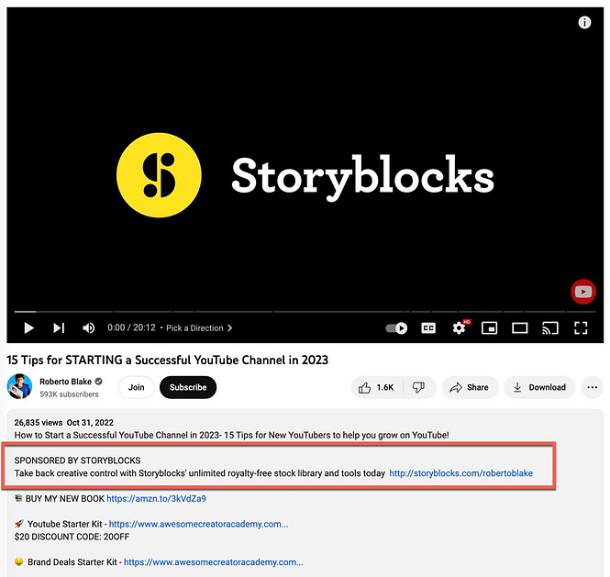Play the video
Image resolution: width=610 pixels, height=577 pixels.
click(28, 328)
